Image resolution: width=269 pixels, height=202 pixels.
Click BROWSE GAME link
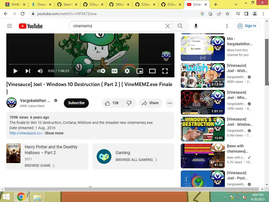click(x=40, y=166)
